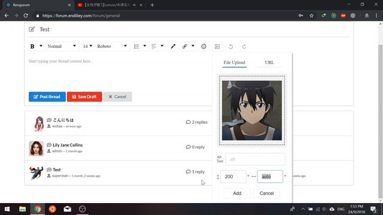Open the Normal block type dropdown

[62, 47]
